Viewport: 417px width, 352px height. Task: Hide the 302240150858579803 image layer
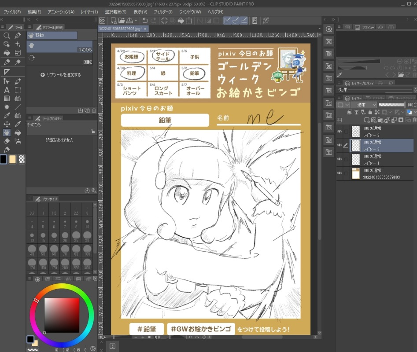click(x=339, y=173)
